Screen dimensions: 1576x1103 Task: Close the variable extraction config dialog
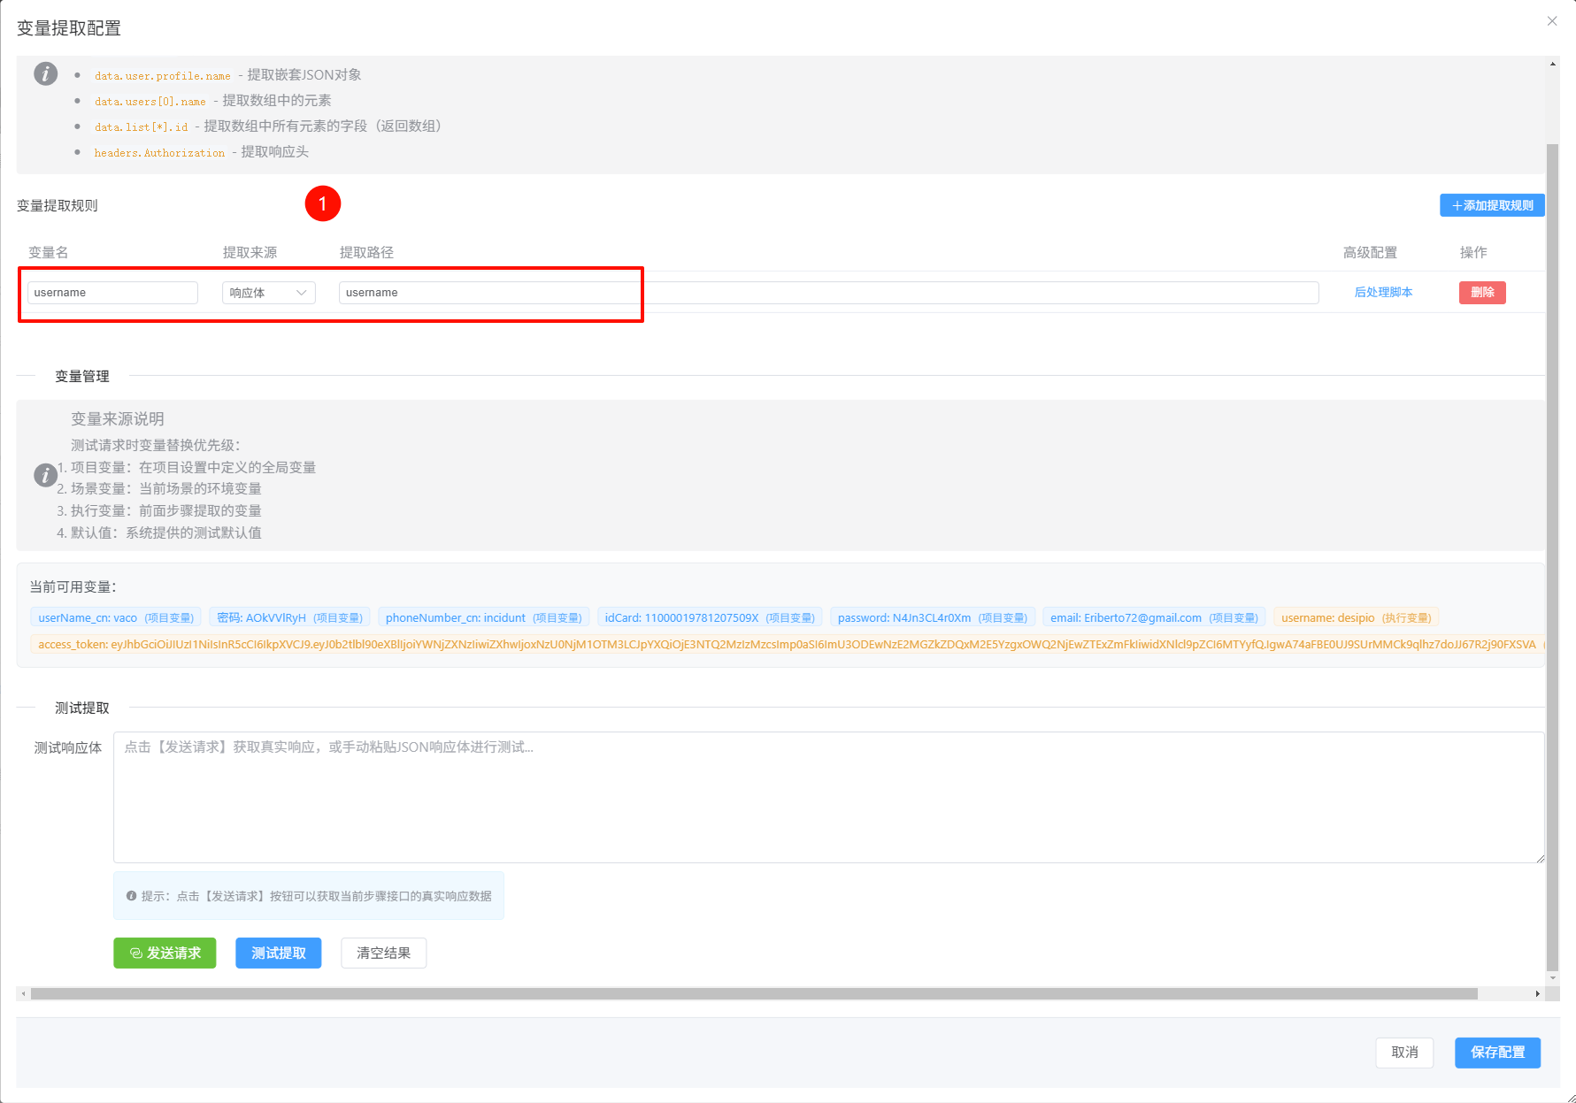pos(1552,21)
